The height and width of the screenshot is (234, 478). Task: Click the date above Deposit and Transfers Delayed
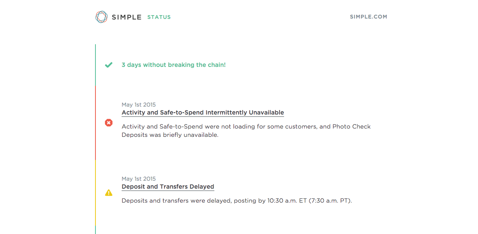[x=139, y=179]
